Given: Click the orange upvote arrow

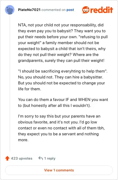Looking at the screenshot, I should 7,158.
